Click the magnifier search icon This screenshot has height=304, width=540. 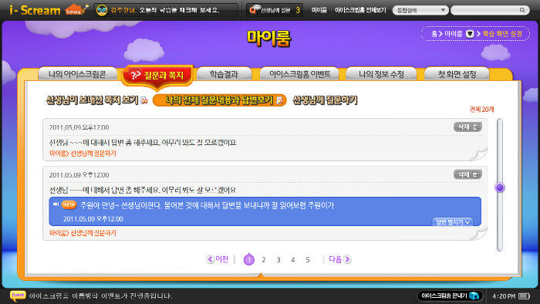[x=522, y=10]
